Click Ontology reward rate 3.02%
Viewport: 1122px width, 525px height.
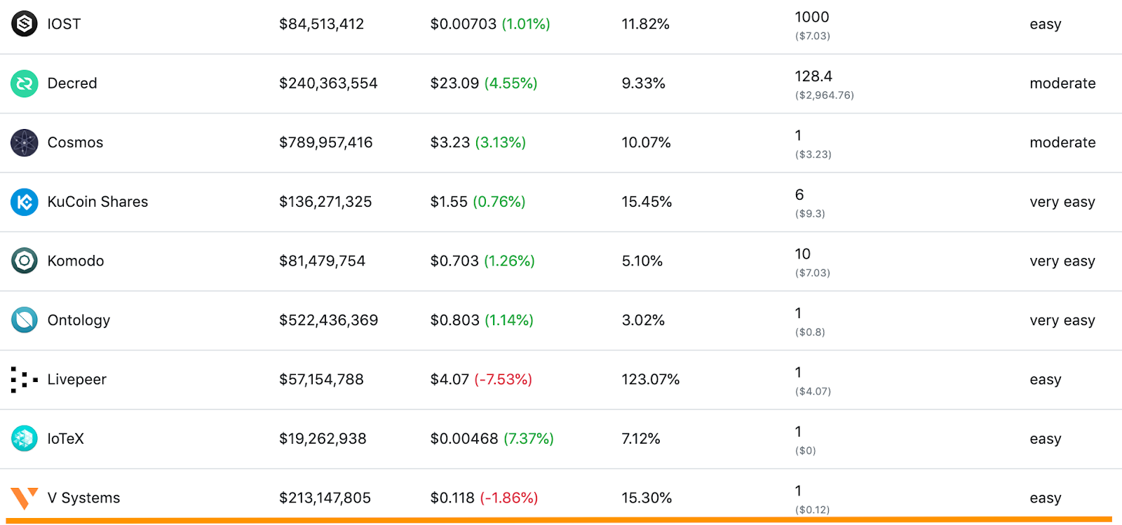tap(643, 320)
